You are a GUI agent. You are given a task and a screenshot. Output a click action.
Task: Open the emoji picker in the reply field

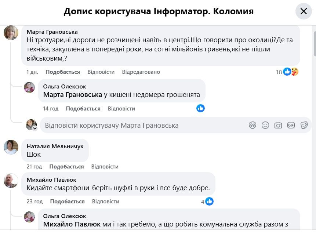265,125
